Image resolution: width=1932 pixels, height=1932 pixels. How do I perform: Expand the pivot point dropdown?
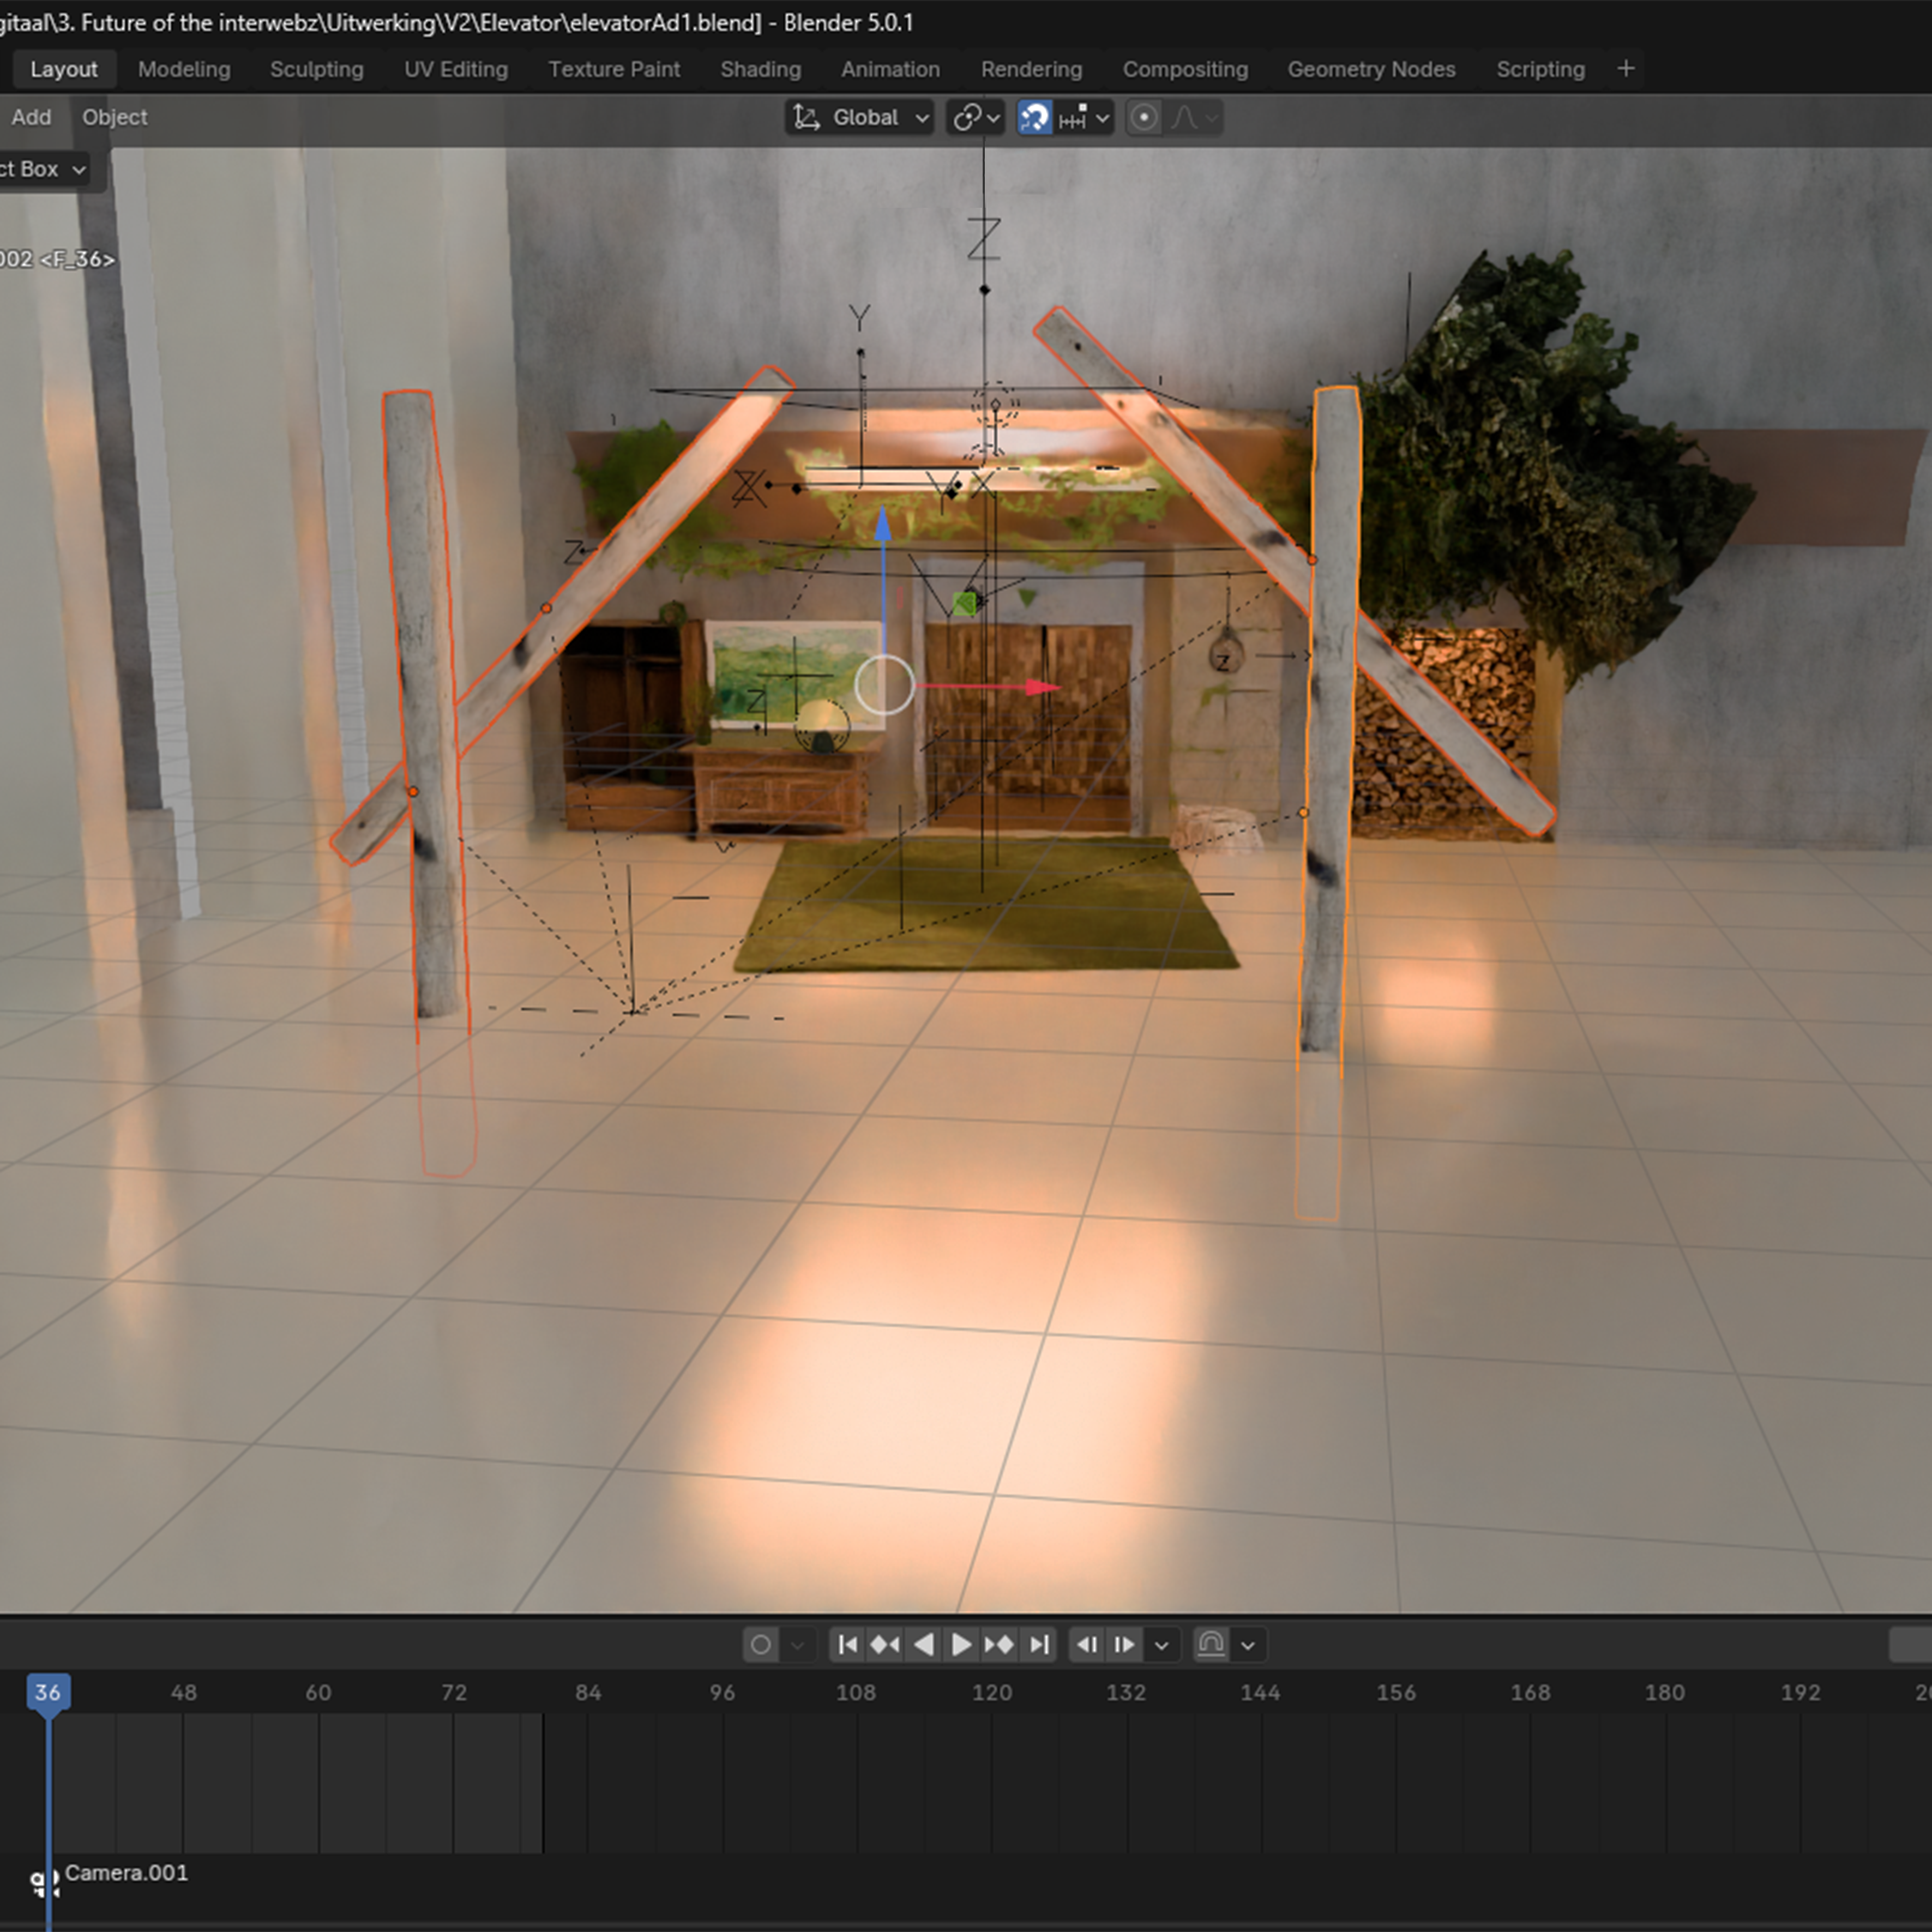tap(976, 118)
